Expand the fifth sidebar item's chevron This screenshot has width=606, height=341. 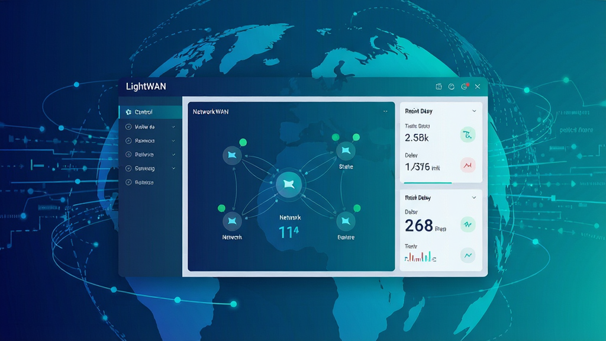tap(173, 169)
